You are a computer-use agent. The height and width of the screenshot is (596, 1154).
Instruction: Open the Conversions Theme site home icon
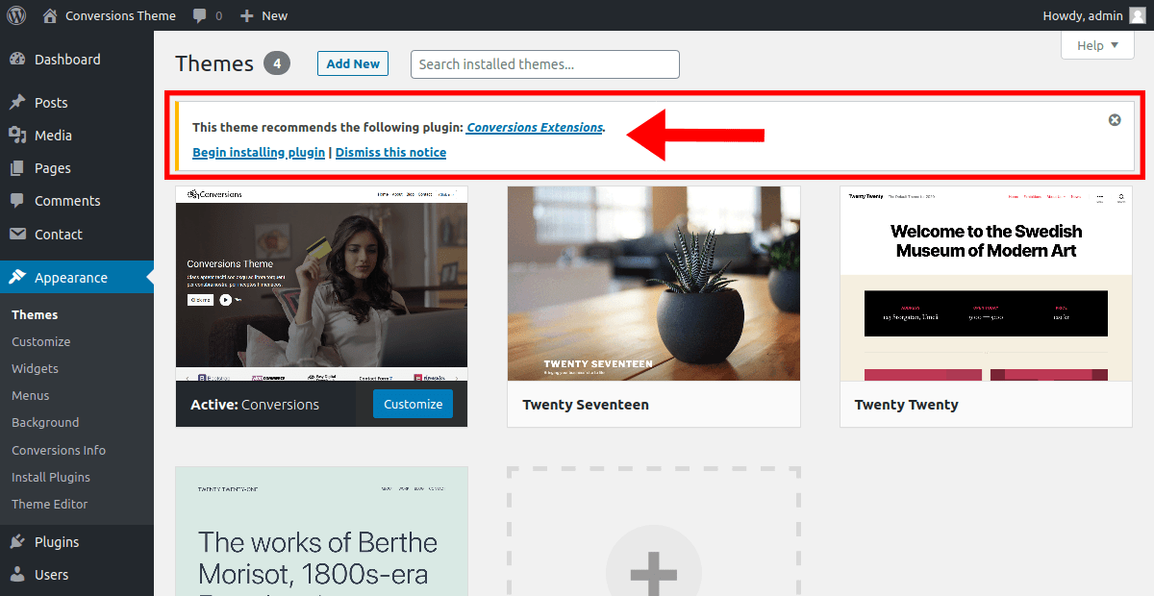click(51, 15)
